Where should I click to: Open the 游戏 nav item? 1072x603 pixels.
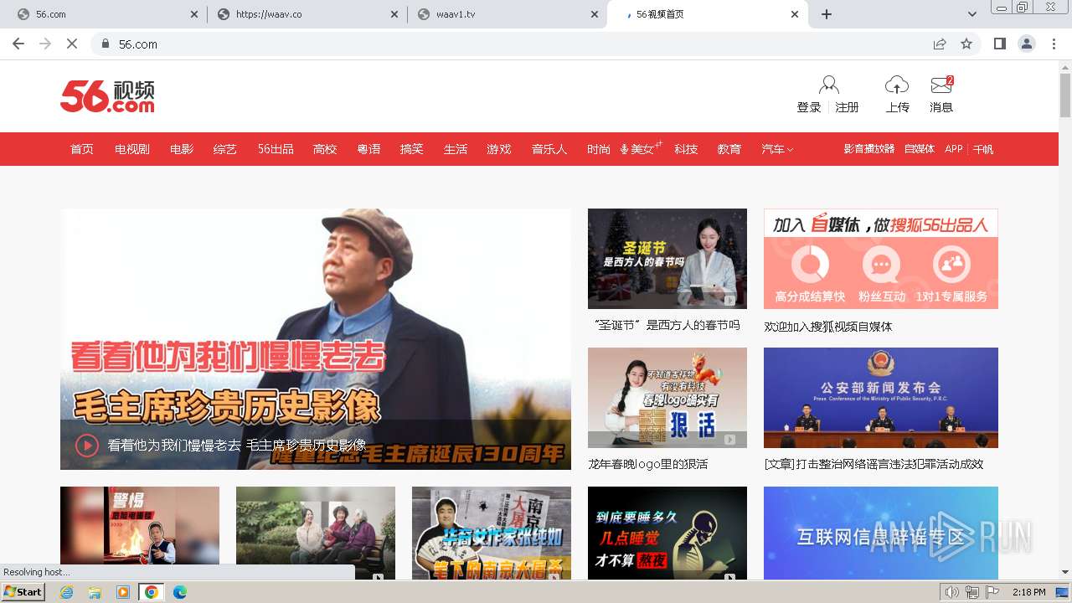(x=499, y=149)
